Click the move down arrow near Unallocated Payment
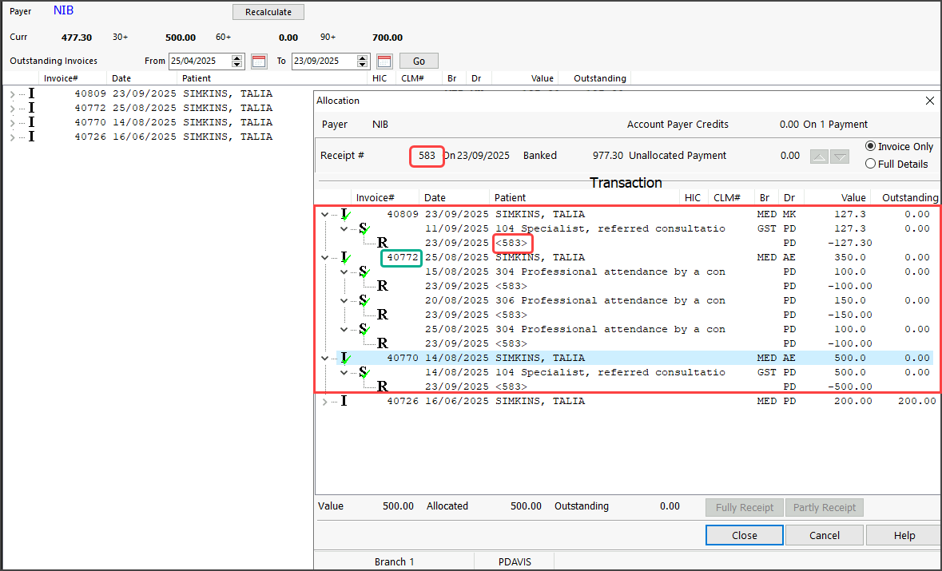 point(838,157)
